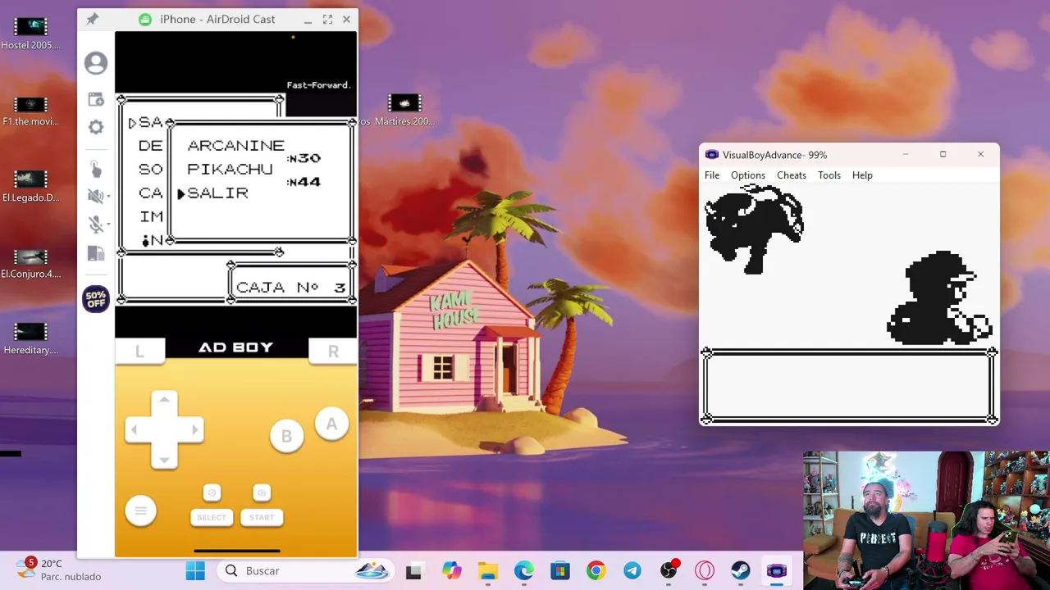
Task: Tap the SELECT button
Action: [212, 517]
